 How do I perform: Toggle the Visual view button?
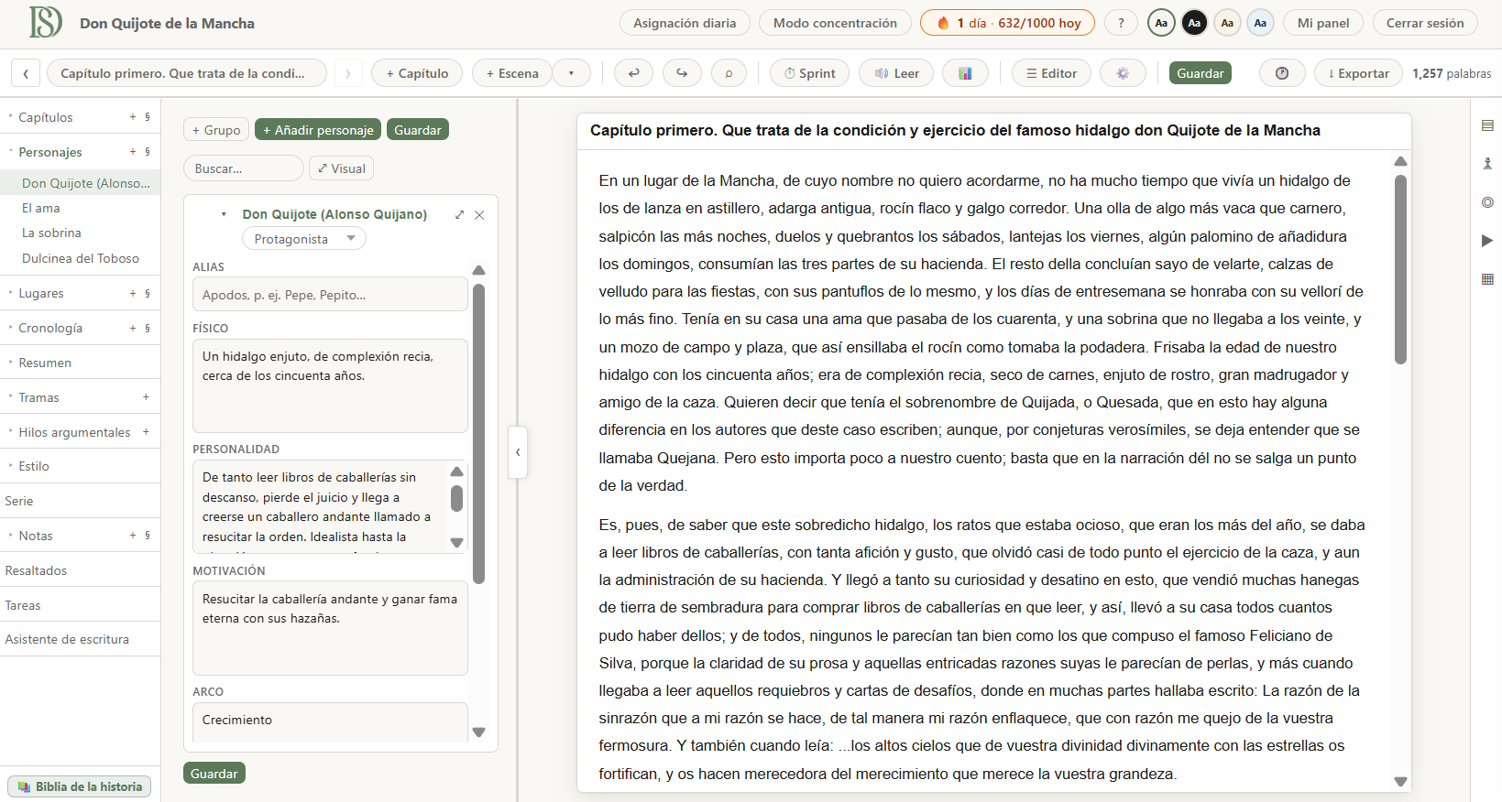tap(342, 168)
